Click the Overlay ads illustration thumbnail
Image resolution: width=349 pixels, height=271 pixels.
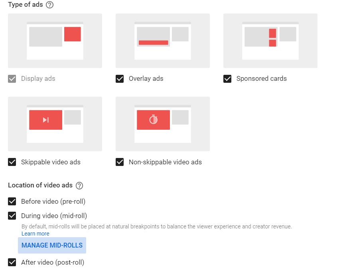(163, 41)
